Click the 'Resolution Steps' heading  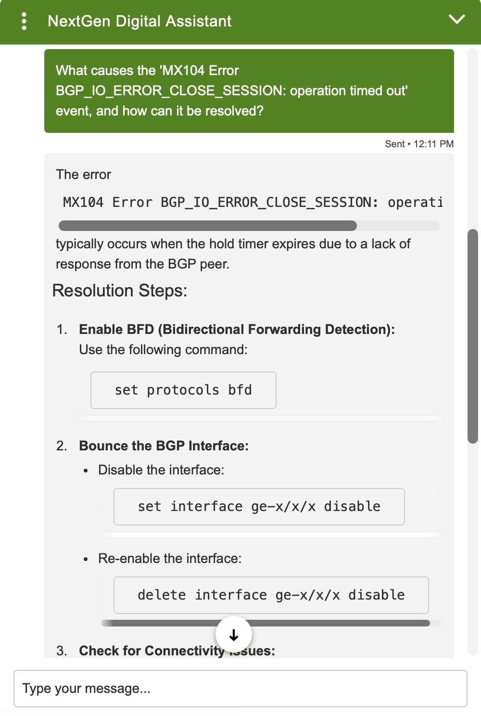[x=120, y=291]
